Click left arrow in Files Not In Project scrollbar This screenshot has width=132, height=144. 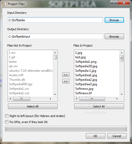[10, 99]
